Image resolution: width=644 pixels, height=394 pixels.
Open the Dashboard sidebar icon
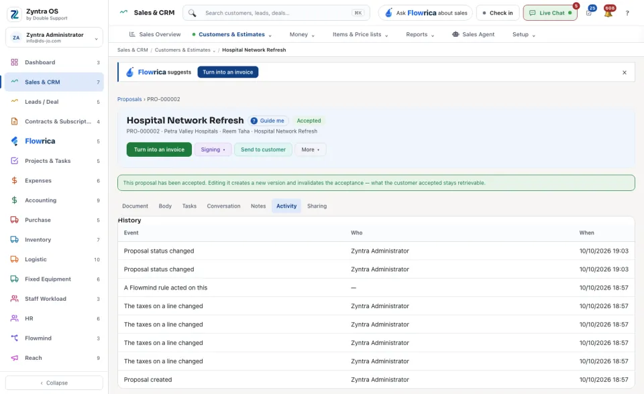[x=14, y=62]
